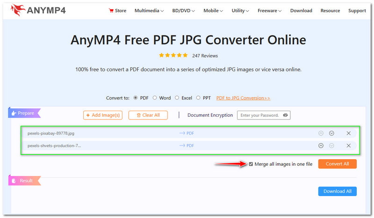Move pexels-pixabay file down
This screenshot has height=218, width=374.
coord(331,133)
